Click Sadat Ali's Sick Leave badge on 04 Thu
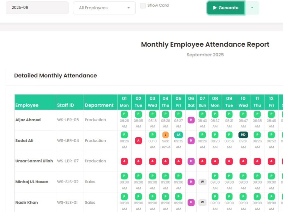The image size is (283, 212). [166, 135]
